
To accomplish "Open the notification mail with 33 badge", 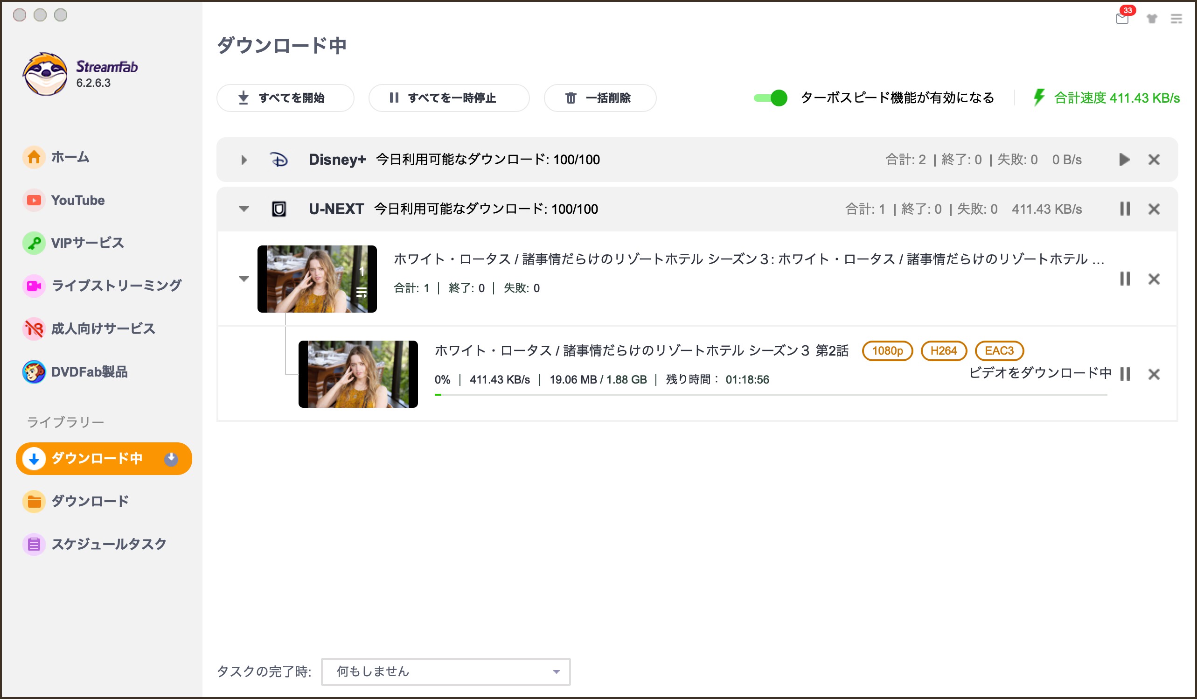I will coord(1123,20).
